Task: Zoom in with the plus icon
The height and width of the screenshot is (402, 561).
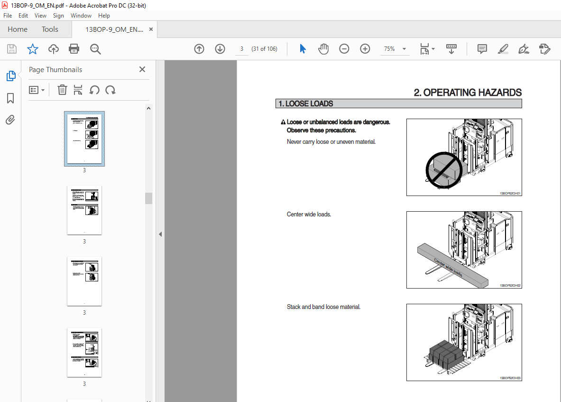Action: tap(365, 49)
